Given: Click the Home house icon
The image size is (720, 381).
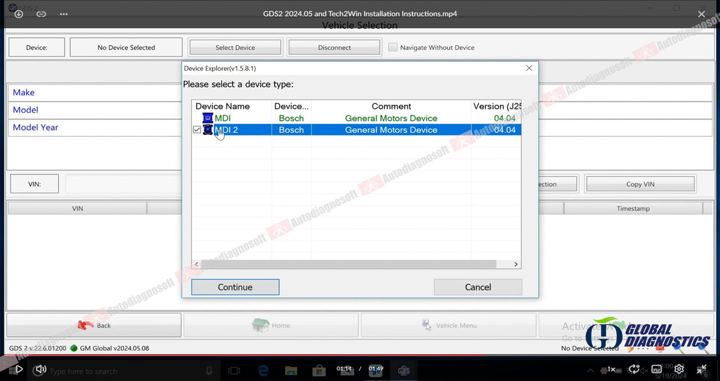Looking at the screenshot, I should [261, 326].
